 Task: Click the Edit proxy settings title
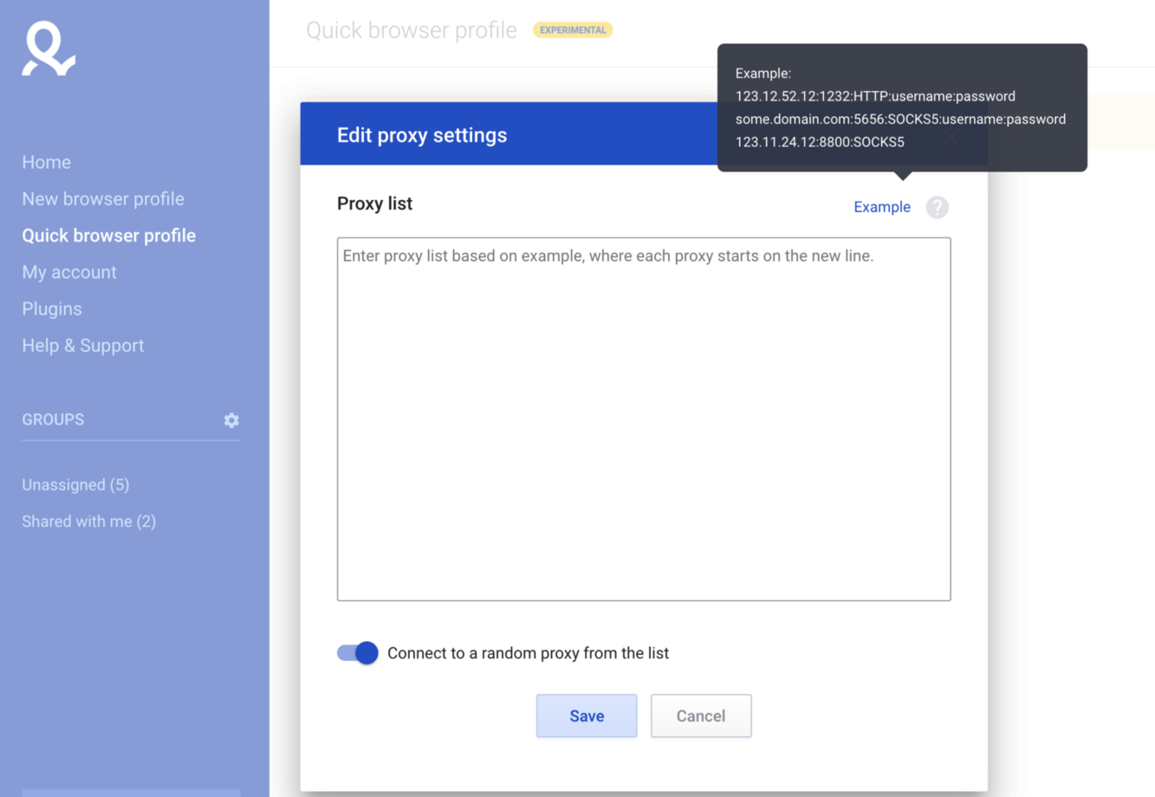422,135
